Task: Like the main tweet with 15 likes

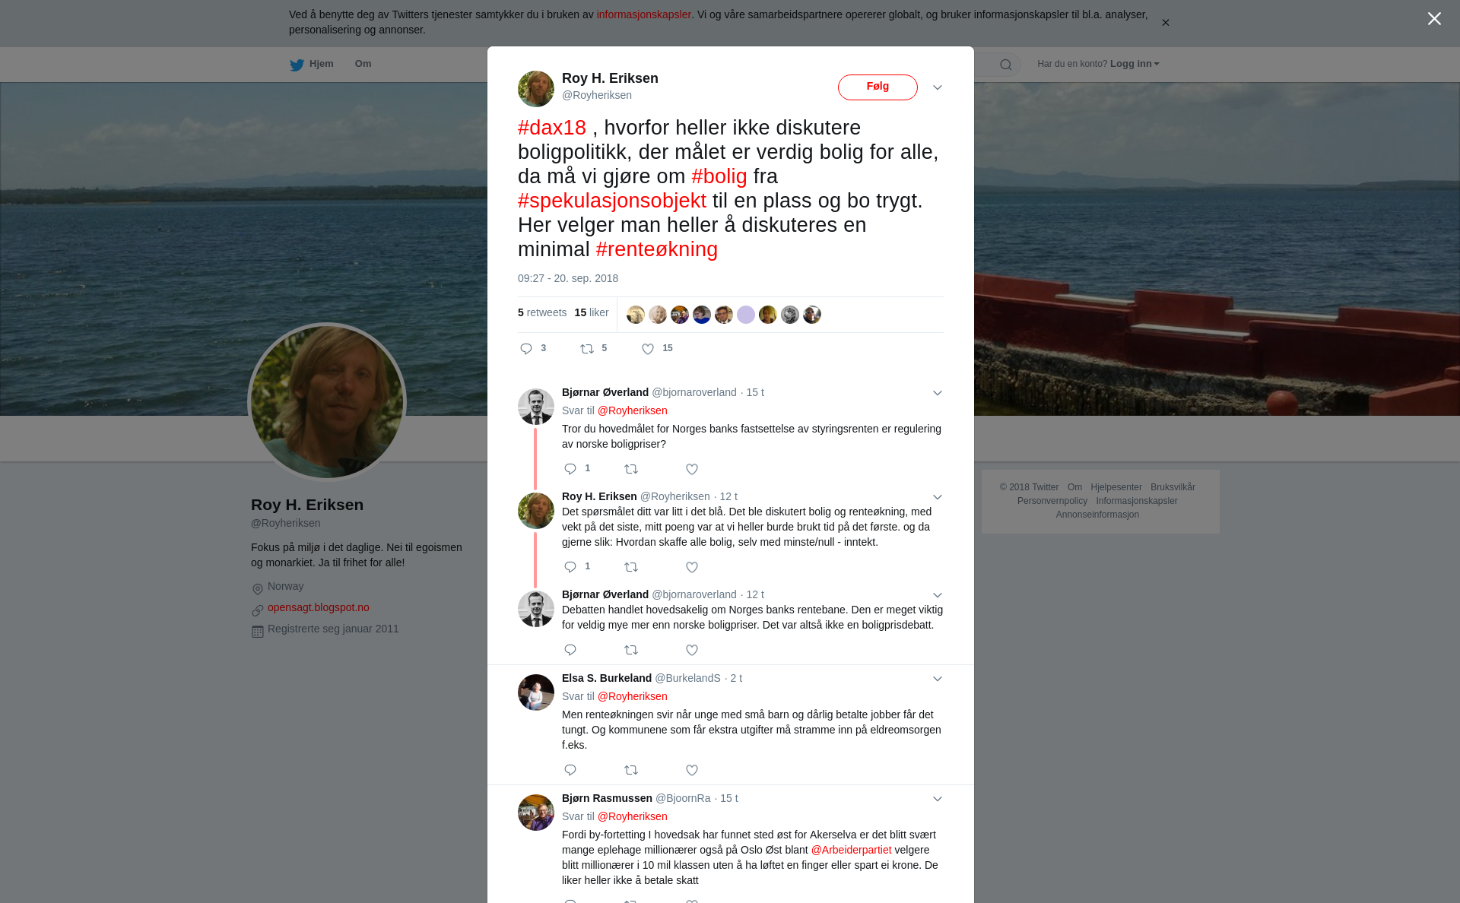Action: point(648,349)
